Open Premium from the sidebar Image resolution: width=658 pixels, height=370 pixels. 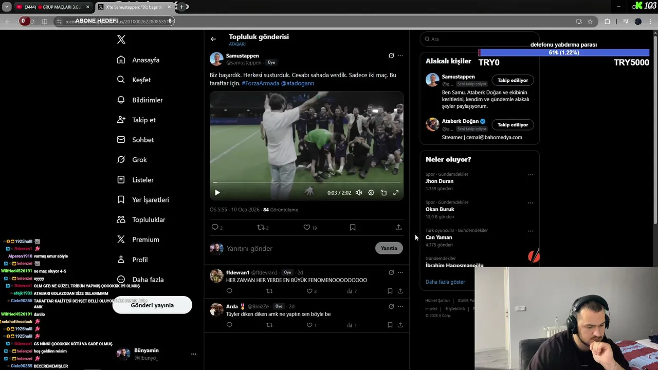[138, 239]
